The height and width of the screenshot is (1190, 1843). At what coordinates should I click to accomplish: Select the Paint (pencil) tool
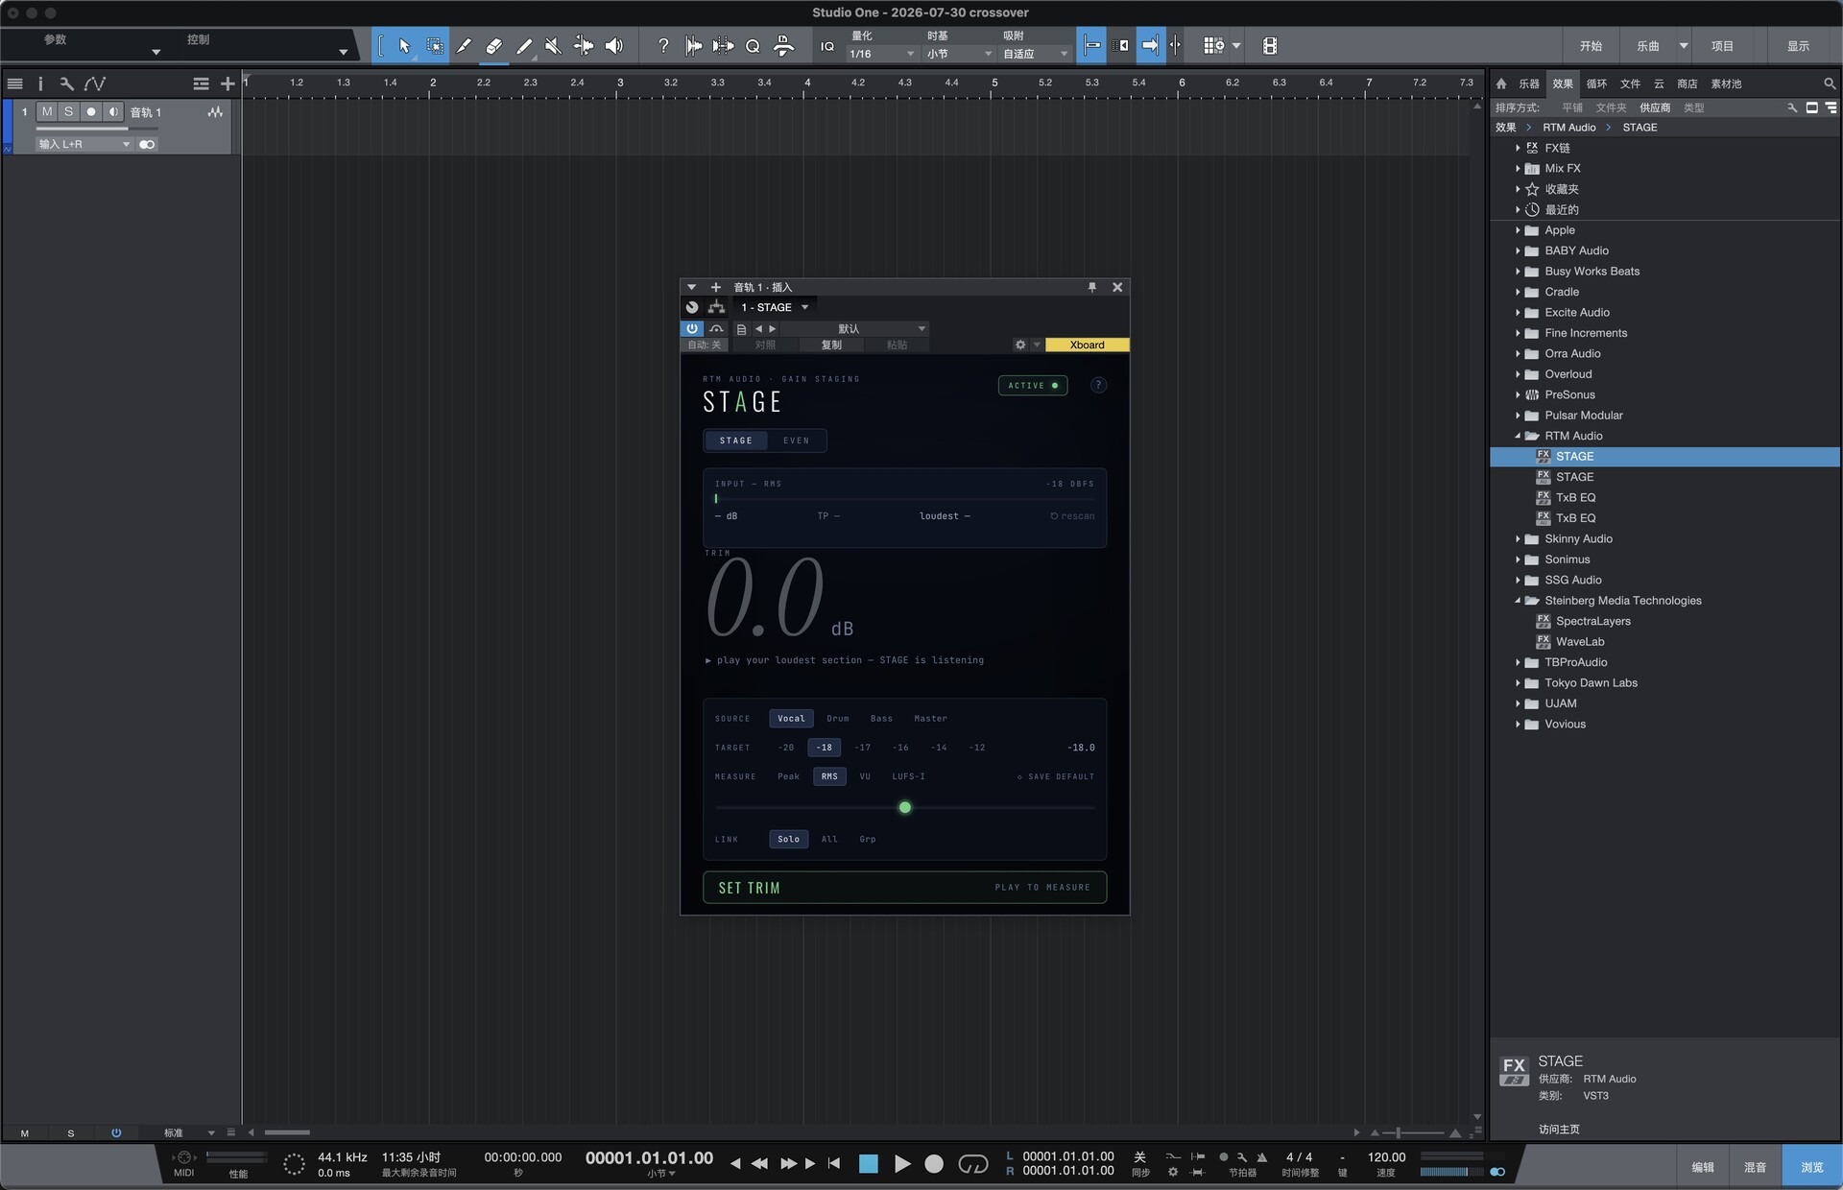523,45
